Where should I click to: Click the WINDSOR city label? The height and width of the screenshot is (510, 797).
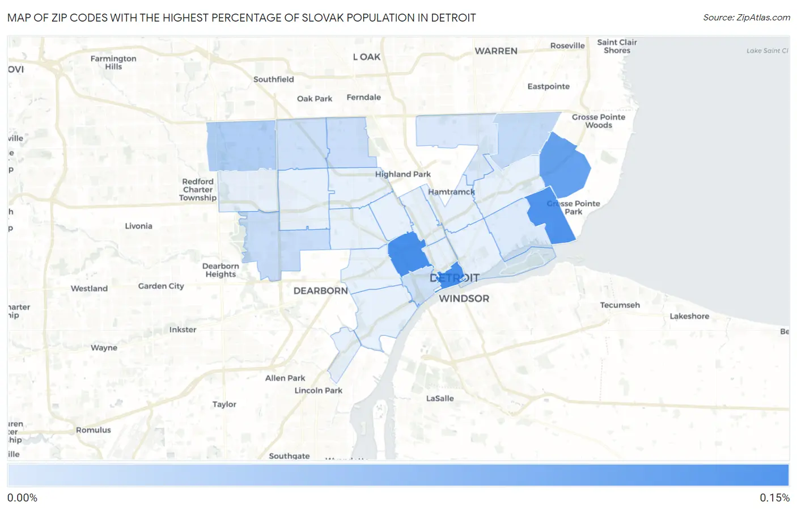tap(464, 298)
